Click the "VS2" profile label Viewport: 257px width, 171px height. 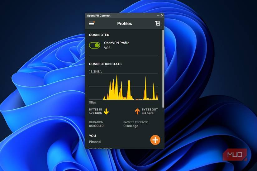(107, 48)
